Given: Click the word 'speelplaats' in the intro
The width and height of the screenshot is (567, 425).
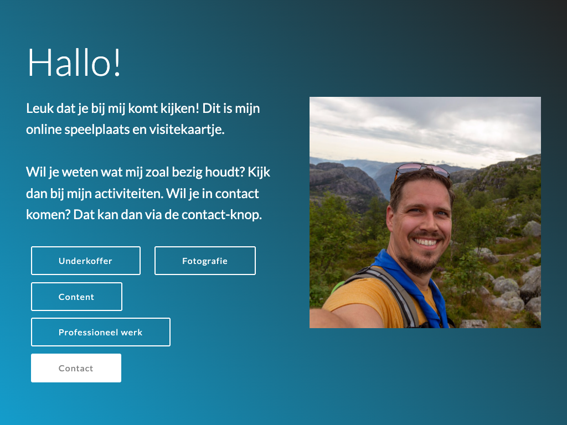Looking at the screenshot, I should click(97, 129).
